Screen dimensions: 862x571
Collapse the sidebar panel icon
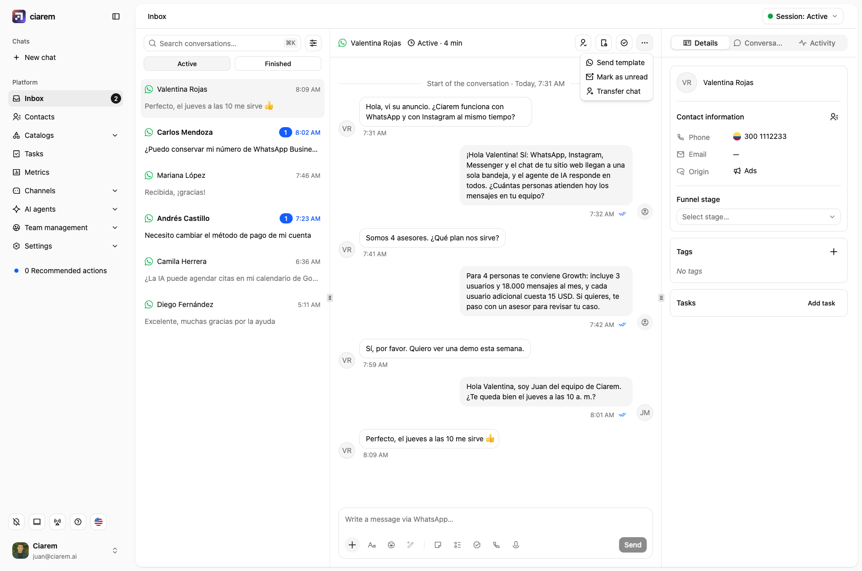coord(116,16)
